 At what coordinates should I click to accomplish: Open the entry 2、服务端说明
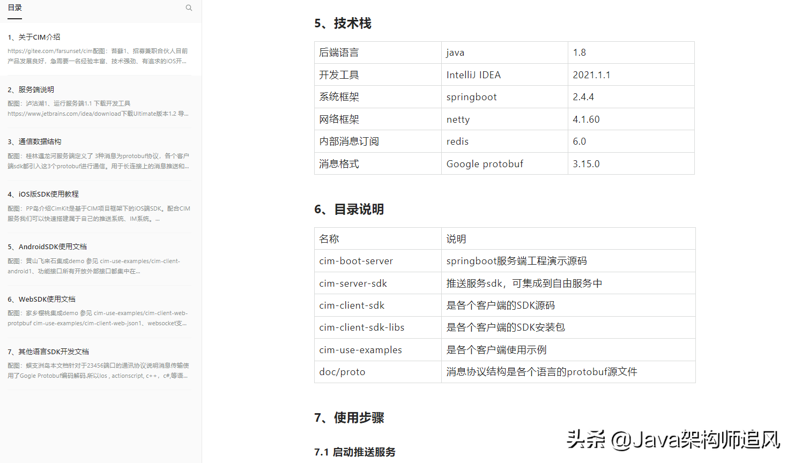(x=31, y=89)
